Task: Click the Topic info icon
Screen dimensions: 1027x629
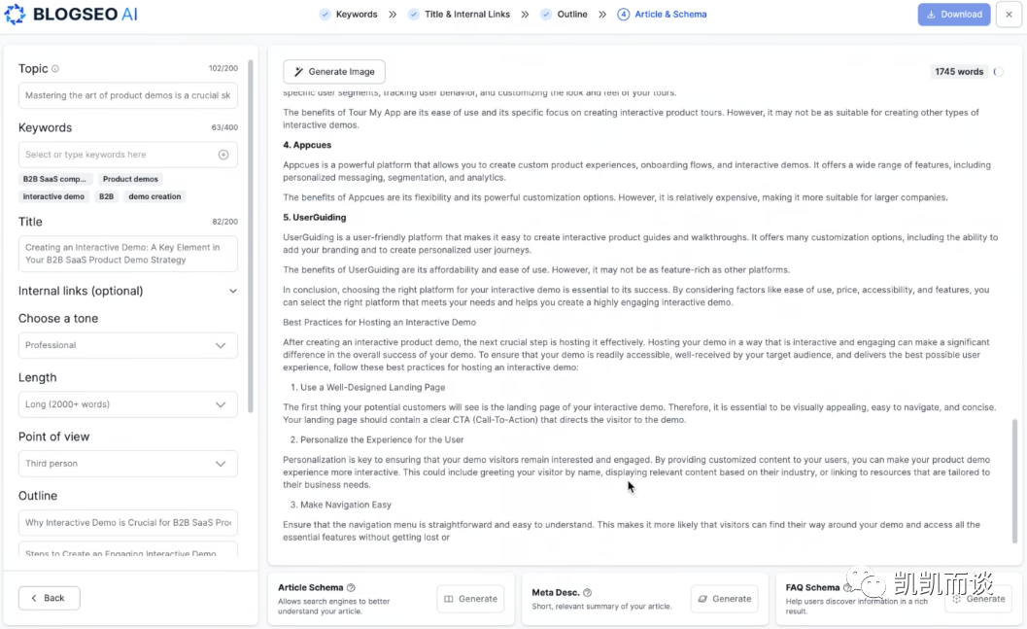Action: tap(55, 69)
